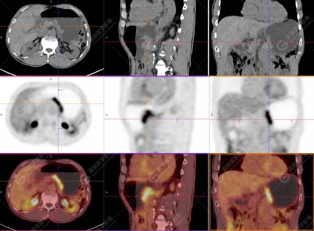Viewport: 314px width, 231px height.
Task: Click the A label atop fused axial view
Action: point(51,156)
